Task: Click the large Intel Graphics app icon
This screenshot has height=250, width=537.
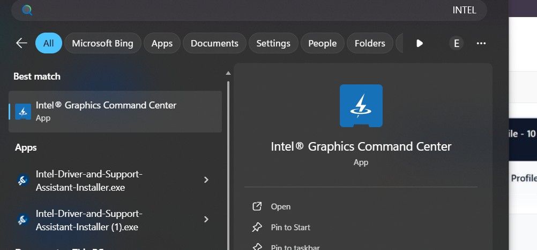Action: (361, 106)
